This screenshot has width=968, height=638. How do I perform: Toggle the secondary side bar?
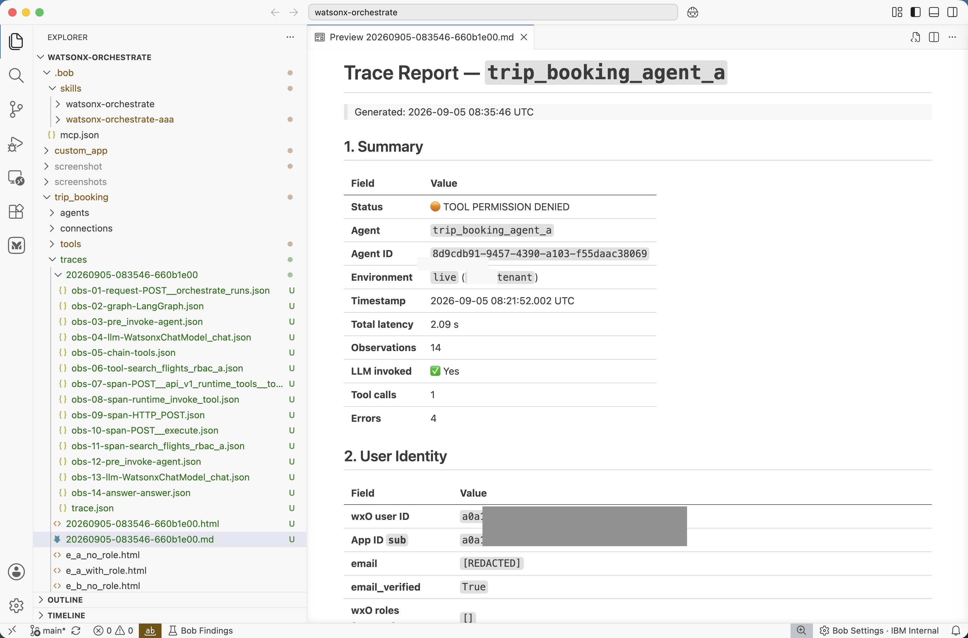click(953, 12)
